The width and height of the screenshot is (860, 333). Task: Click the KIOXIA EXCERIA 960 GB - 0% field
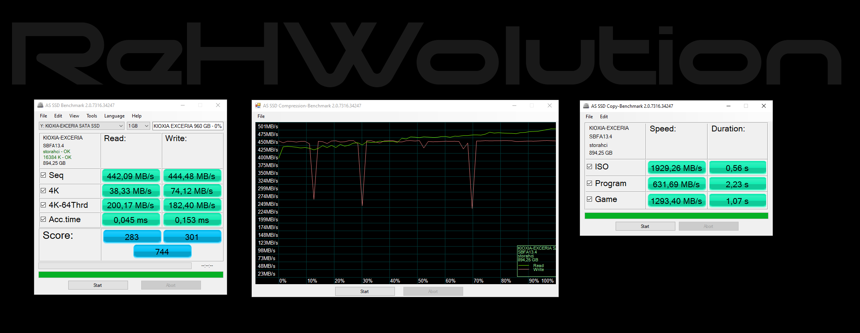click(188, 126)
